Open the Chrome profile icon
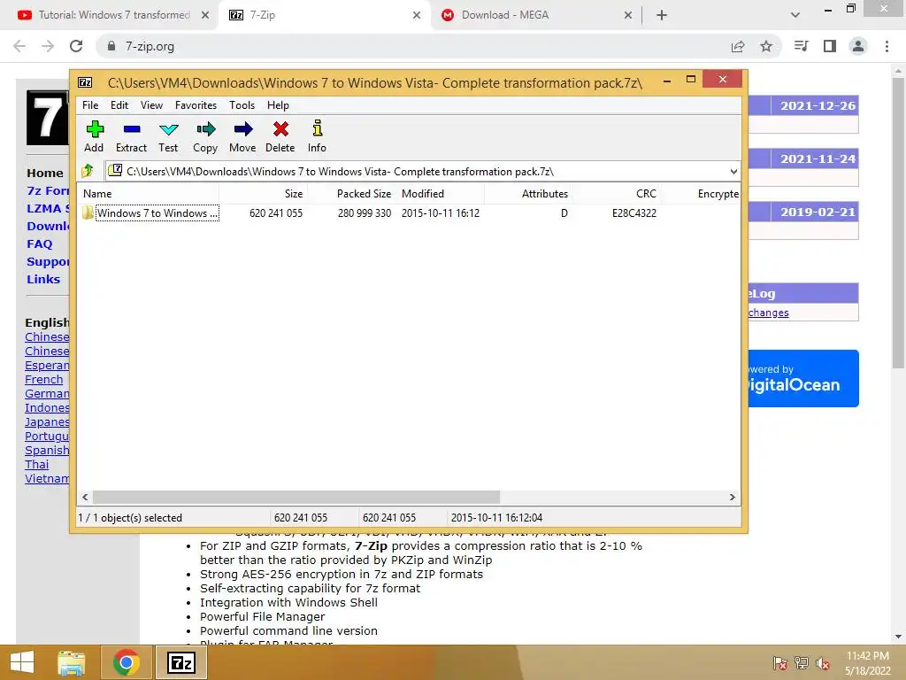 point(858,46)
